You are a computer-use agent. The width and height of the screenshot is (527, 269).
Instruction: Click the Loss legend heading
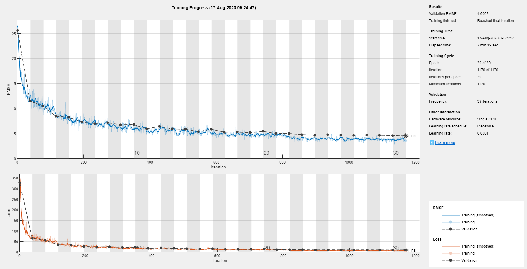pos(437,239)
